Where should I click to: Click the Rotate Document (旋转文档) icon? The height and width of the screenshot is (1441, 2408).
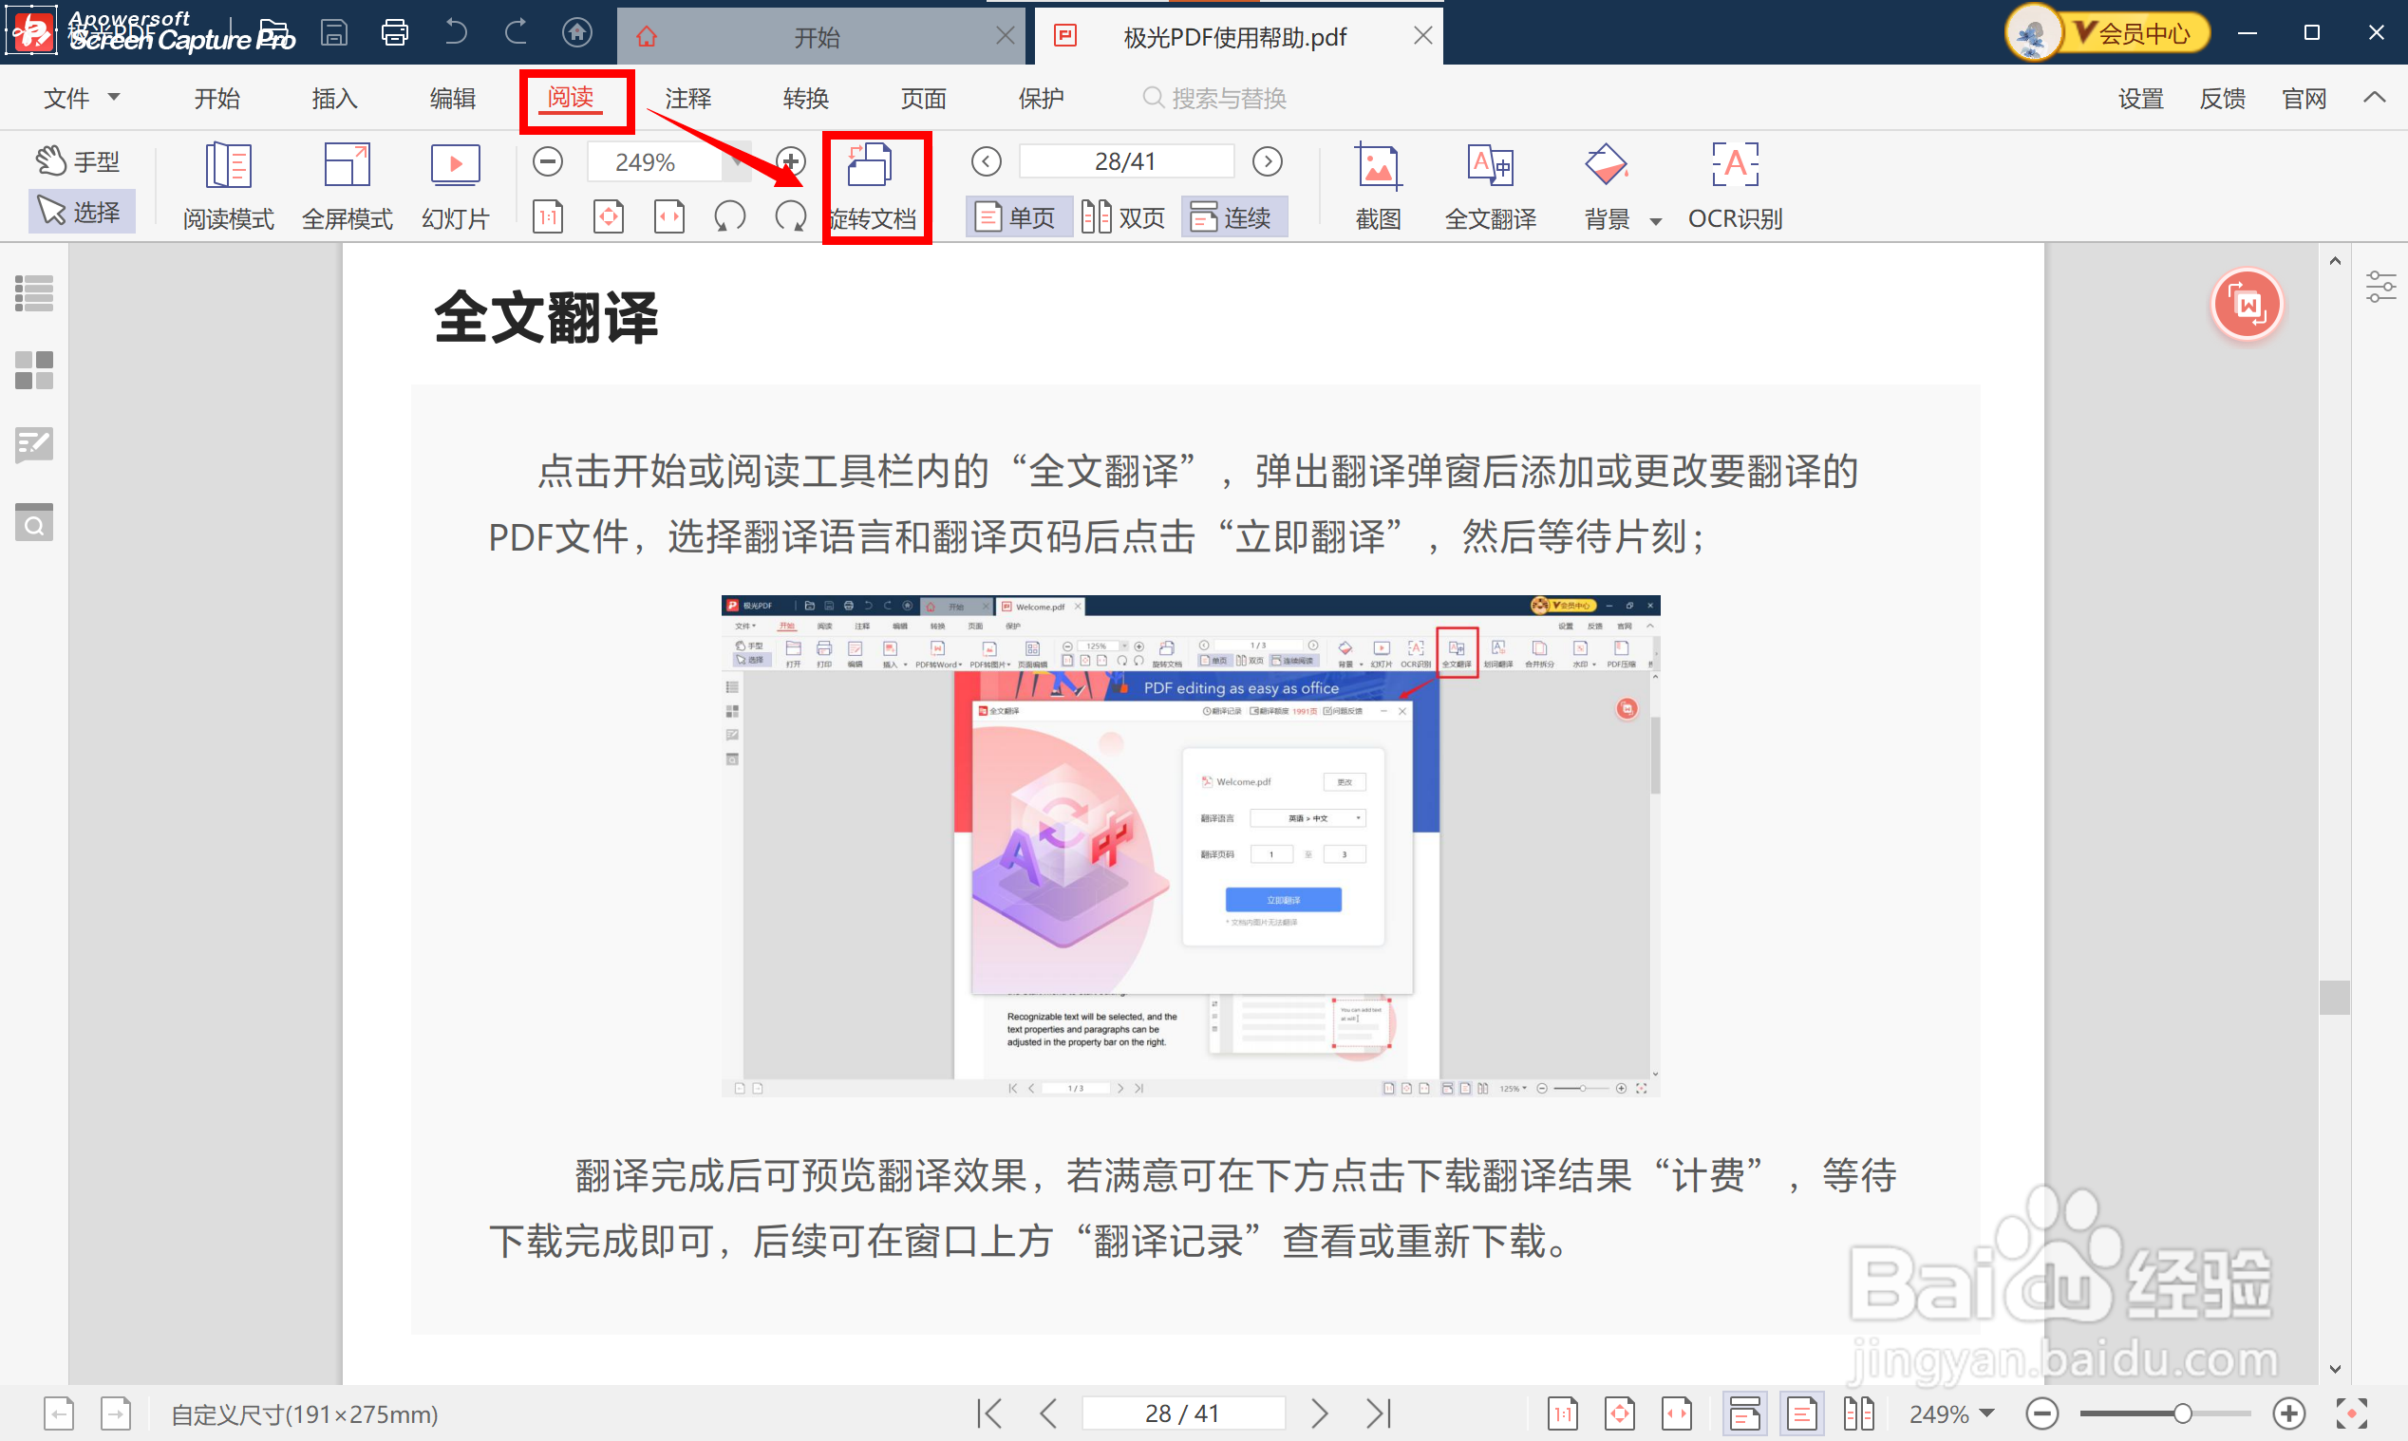click(870, 166)
